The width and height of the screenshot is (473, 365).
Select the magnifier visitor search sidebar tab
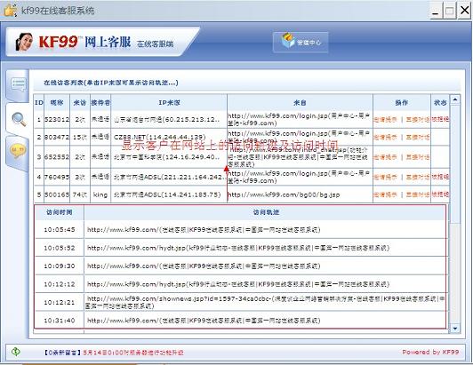[x=19, y=119]
